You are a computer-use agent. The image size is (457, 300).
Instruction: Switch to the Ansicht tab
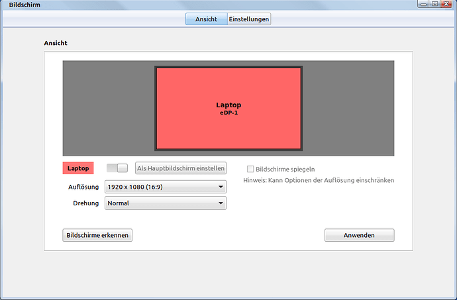click(x=207, y=19)
